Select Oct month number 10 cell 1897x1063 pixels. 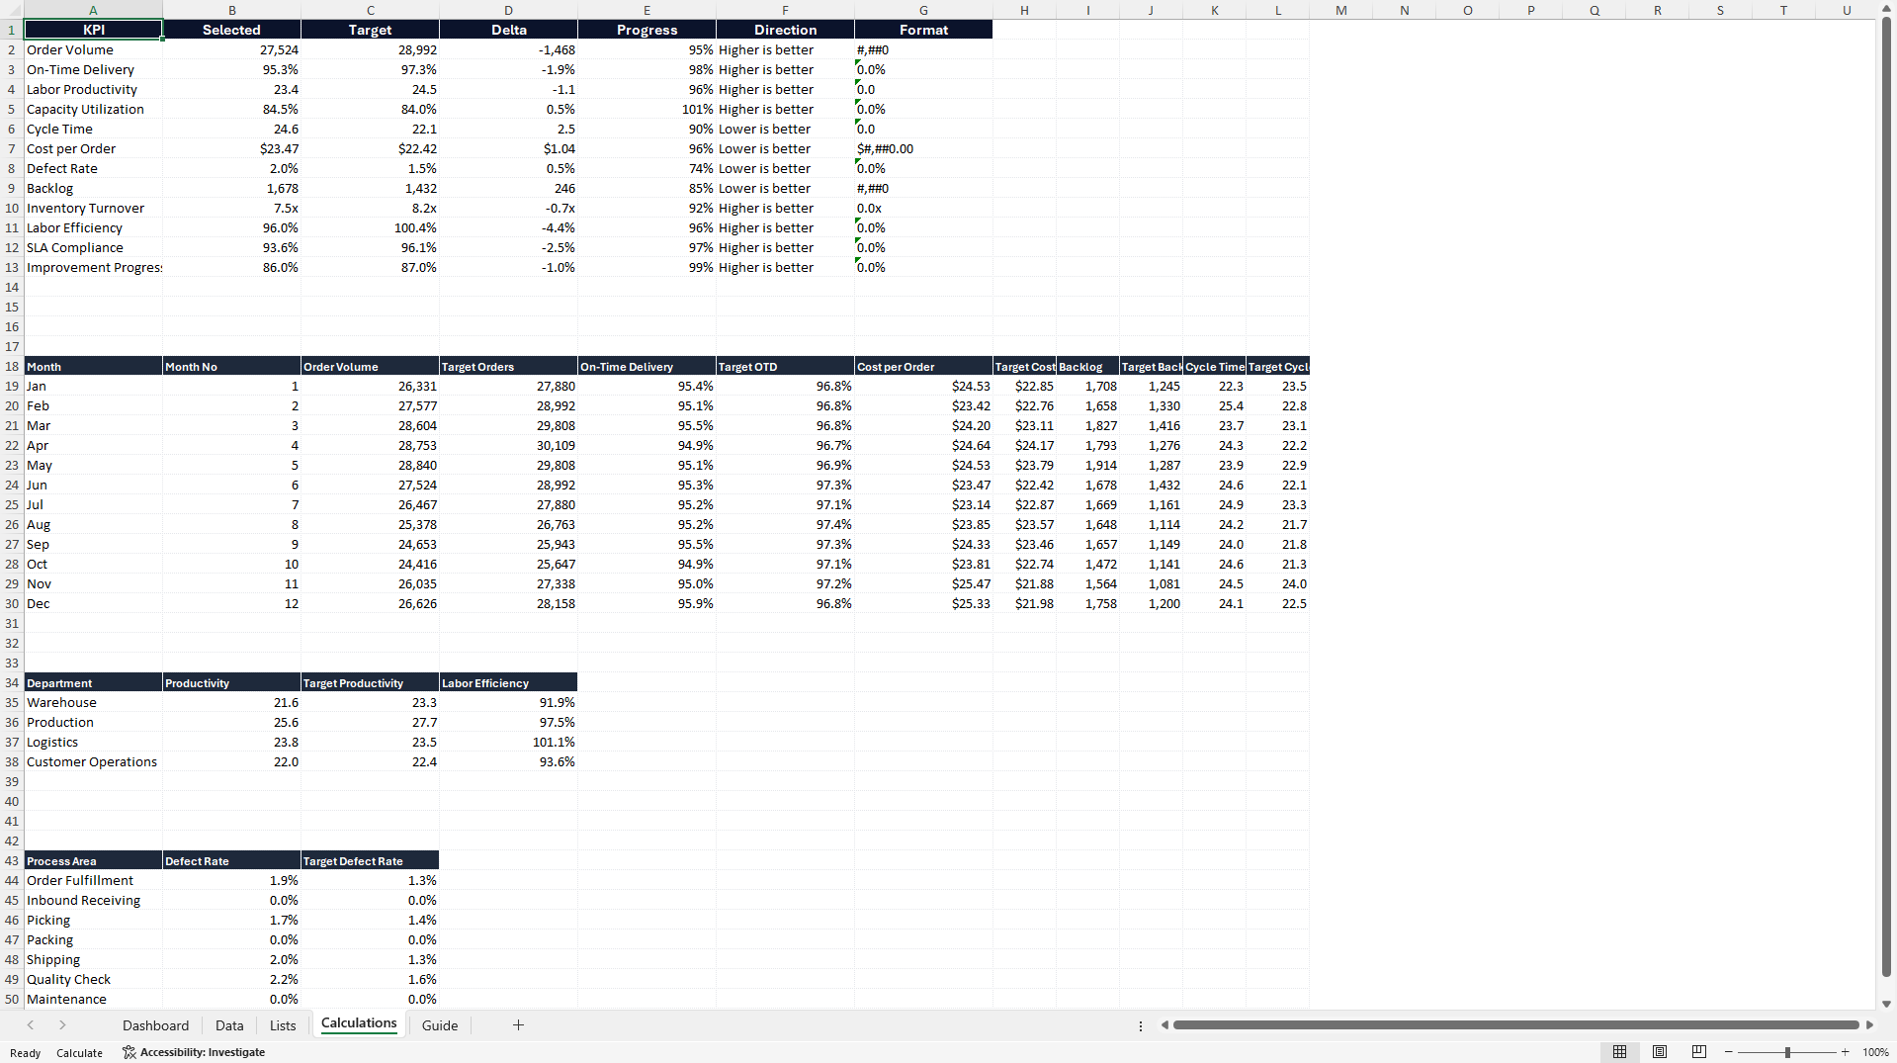coord(231,564)
